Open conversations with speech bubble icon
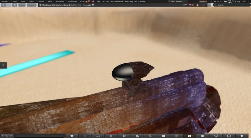The height and width of the screenshot is (138, 251). (x=72, y=136)
